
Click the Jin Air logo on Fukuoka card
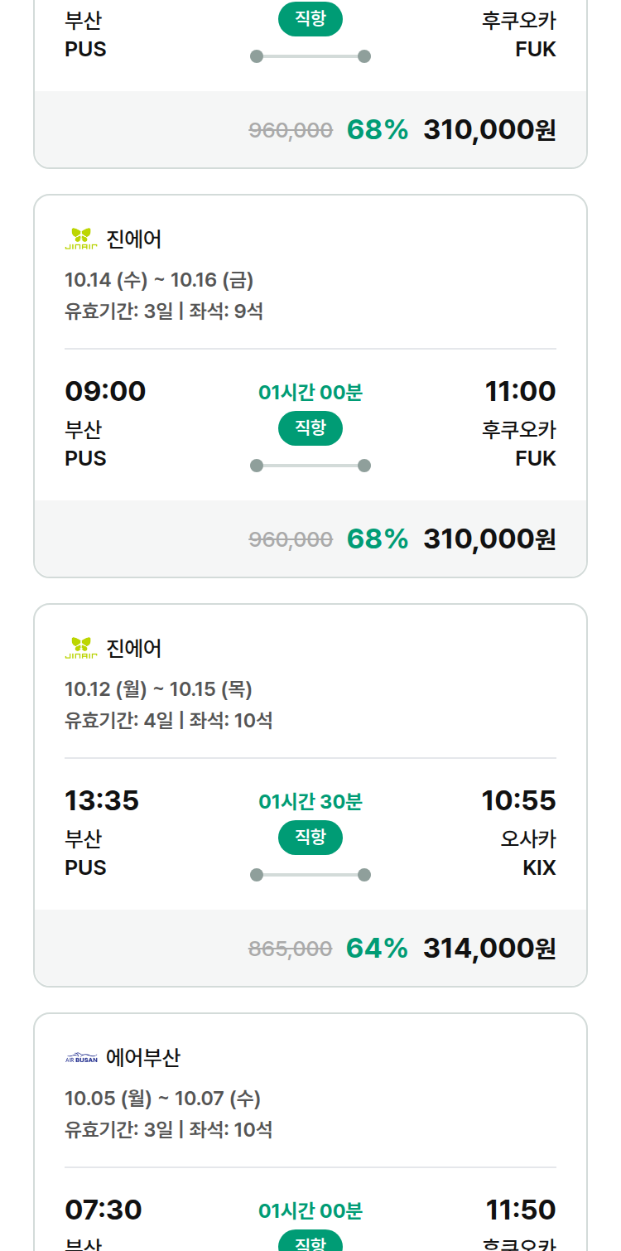81,239
